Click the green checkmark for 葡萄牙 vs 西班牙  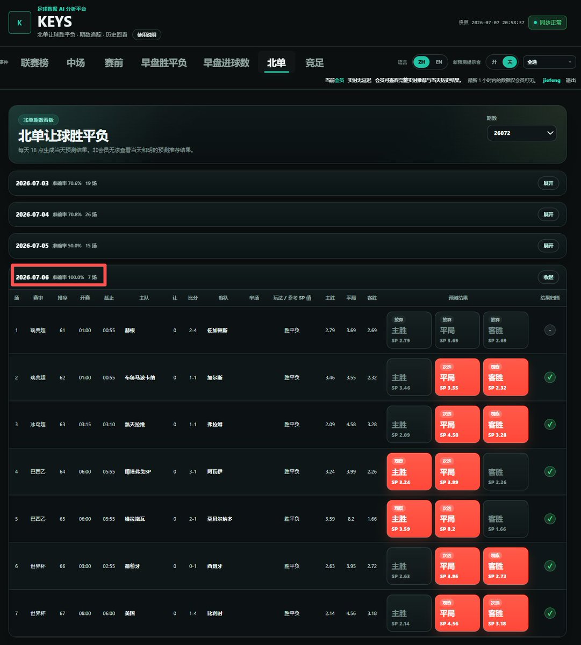(549, 566)
